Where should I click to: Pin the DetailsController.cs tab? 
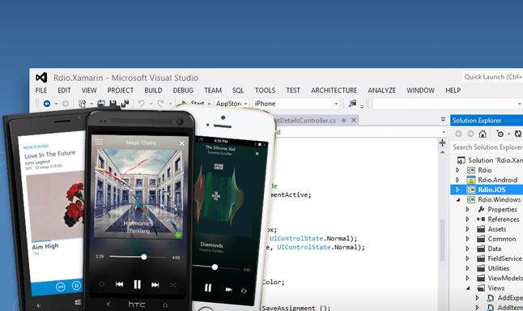point(343,121)
